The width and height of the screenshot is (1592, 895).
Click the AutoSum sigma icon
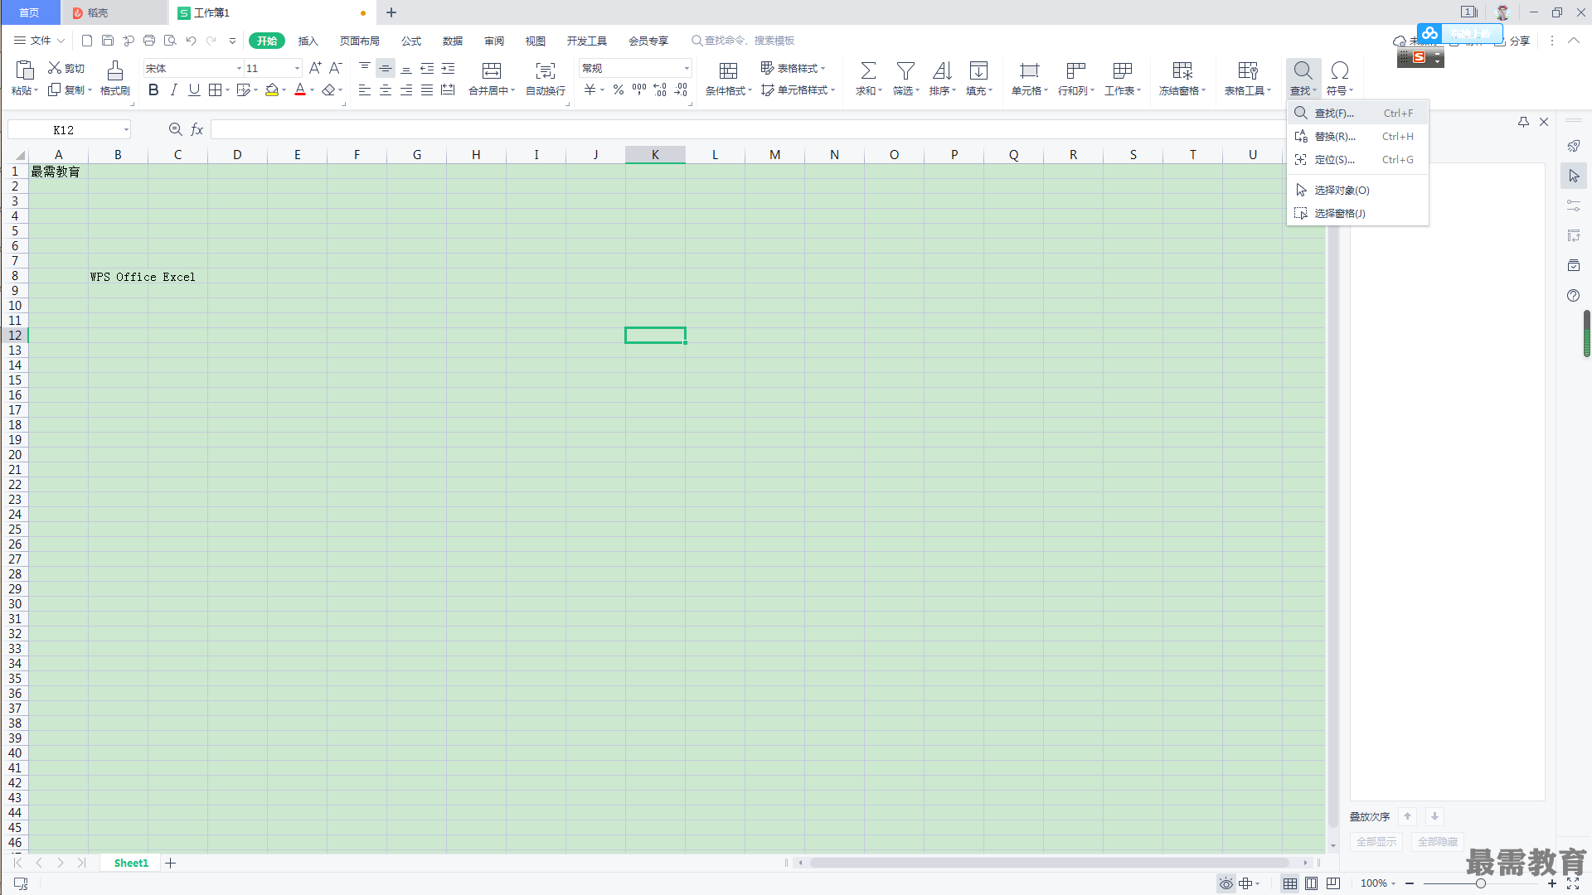[x=868, y=70]
